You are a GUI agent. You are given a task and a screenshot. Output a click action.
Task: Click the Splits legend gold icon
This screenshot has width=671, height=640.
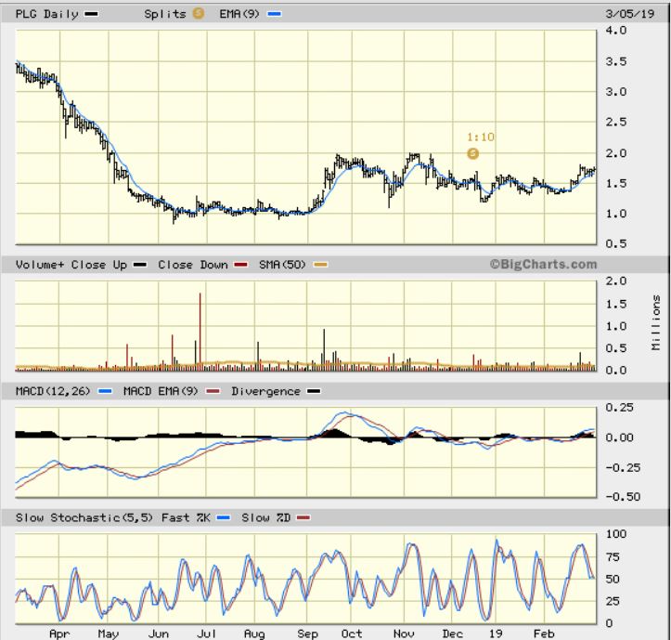(198, 13)
